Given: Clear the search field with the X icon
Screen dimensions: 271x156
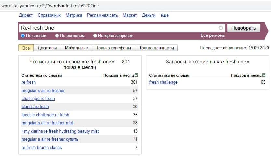Looking at the screenshot, I should [x=221, y=28].
